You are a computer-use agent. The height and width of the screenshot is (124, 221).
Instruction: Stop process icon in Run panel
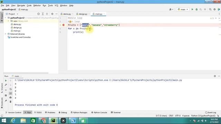pos(6,90)
